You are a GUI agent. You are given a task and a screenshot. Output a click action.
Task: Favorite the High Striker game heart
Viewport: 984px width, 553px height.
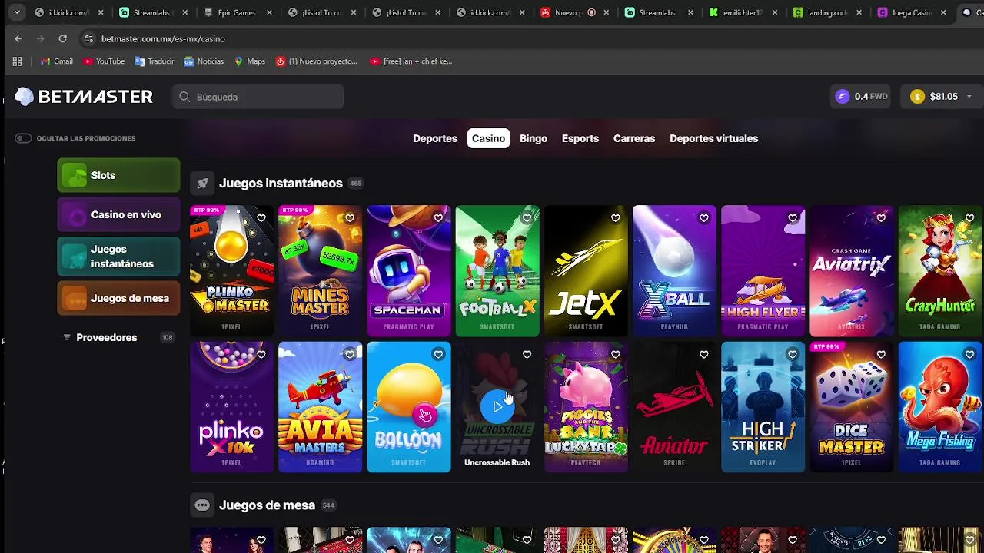tap(793, 354)
